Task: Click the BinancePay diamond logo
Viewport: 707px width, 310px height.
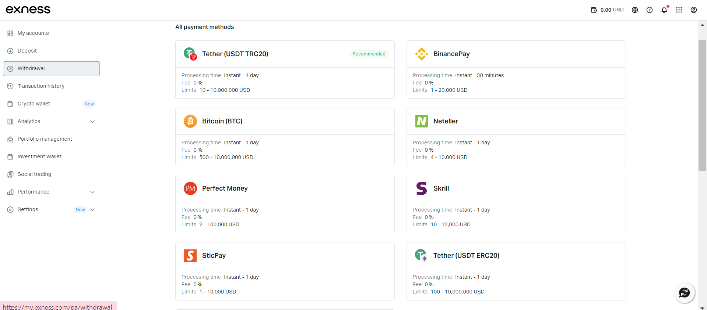Action: point(422,54)
